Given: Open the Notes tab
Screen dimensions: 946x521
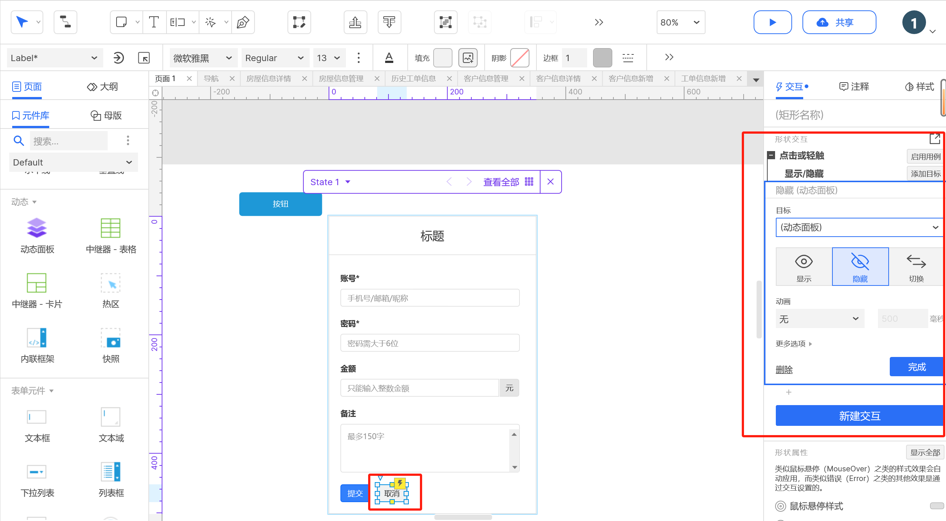Looking at the screenshot, I should pyautogui.click(x=854, y=87).
